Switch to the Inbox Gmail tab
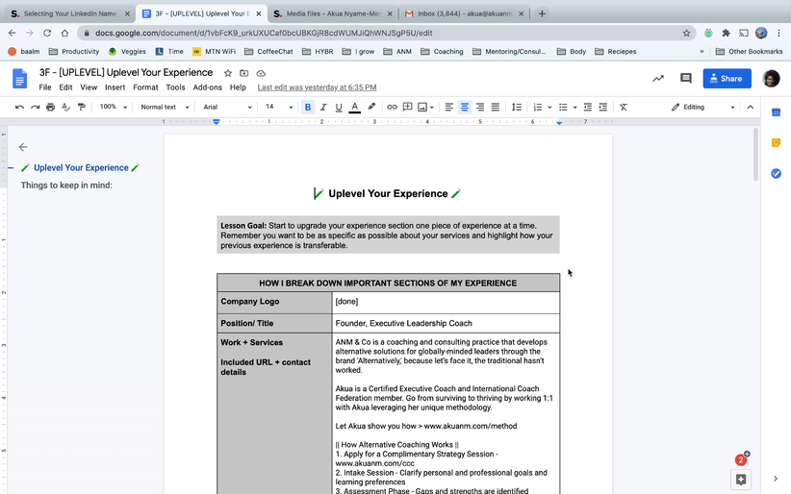The image size is (791, 494). 465,13
